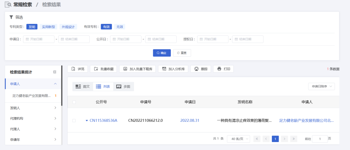Expand the 发明人 statistics category

coord(33,108)
